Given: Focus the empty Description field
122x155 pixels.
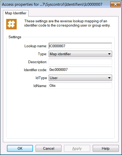Looking at the screenshot, I should 80,62.
